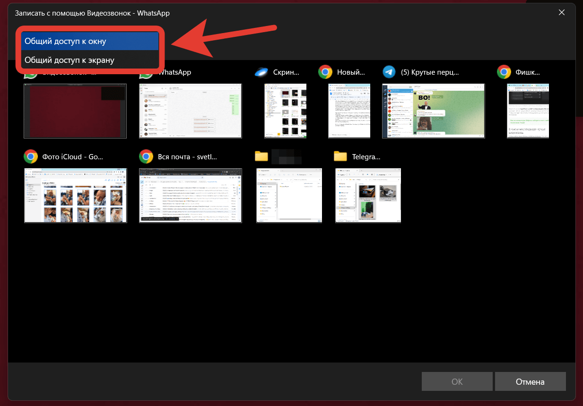583x406 pixels.
Task: Click the Chrome icon next to Фишк...
Action: click(504, 72)
